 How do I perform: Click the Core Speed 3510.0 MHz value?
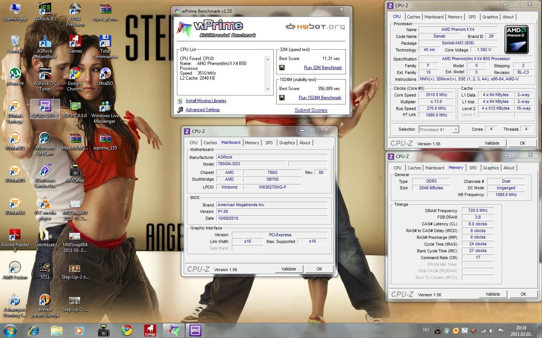click(x=436, y=95)
